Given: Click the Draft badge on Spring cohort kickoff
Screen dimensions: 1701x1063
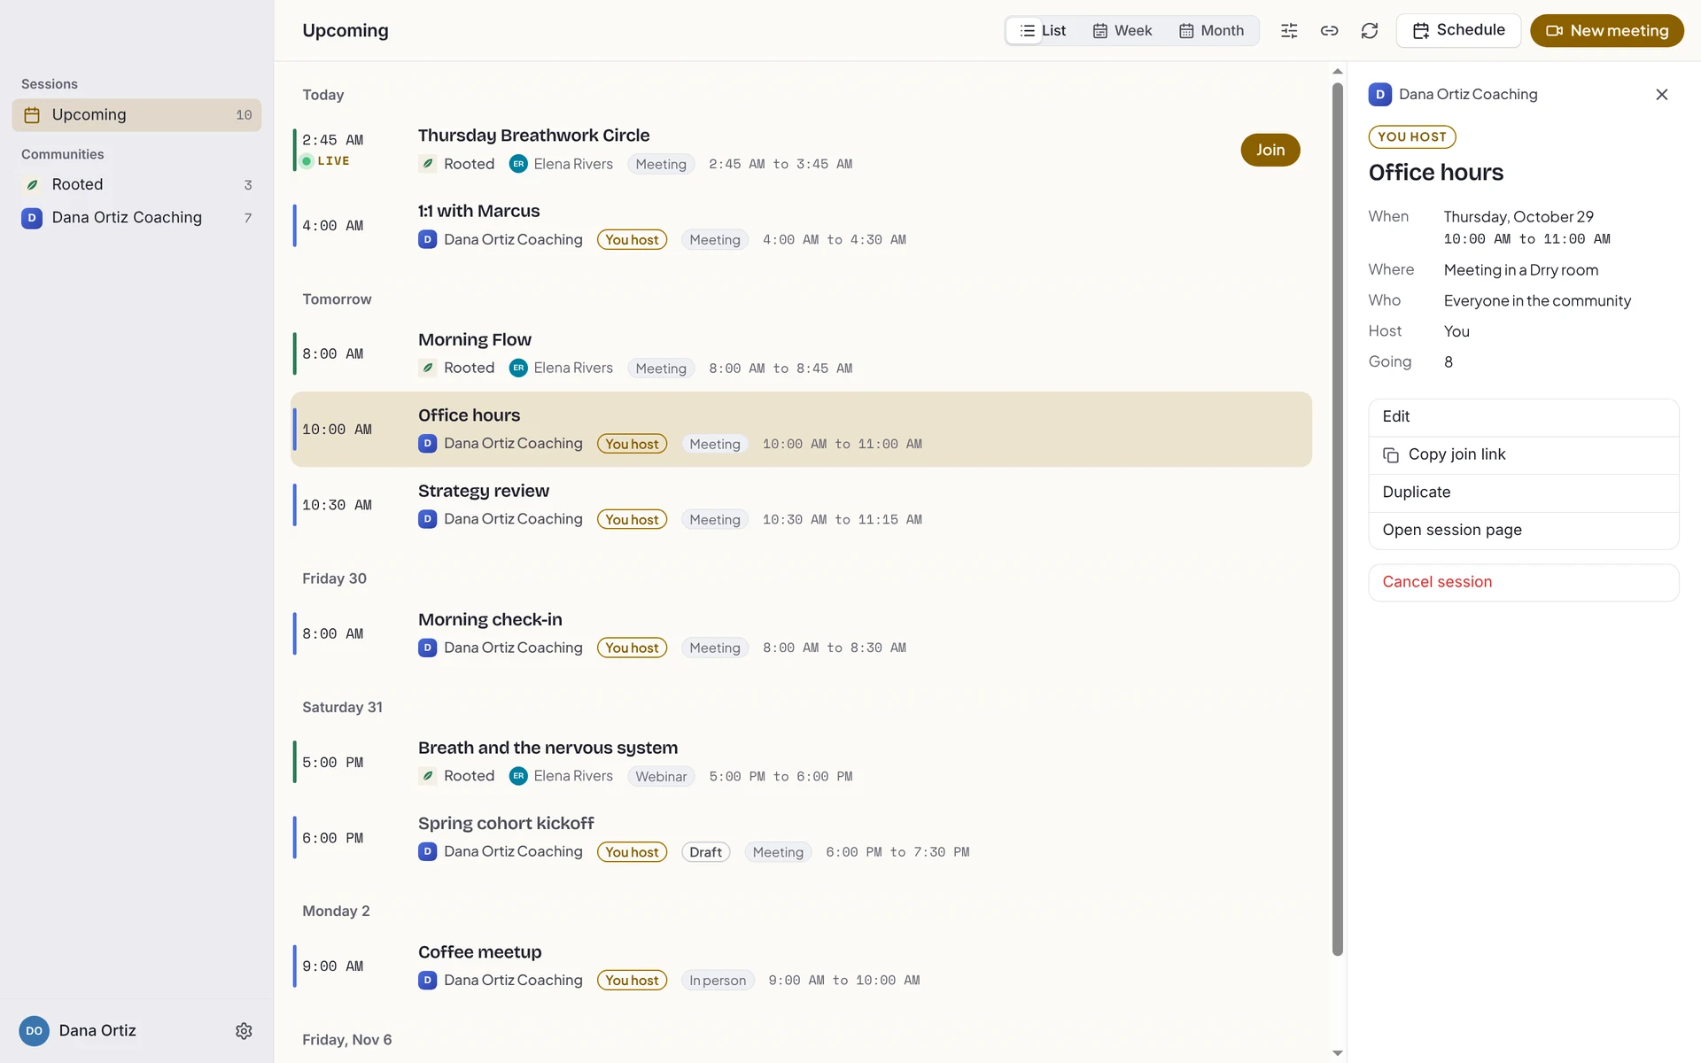Looking at the screenshot, I should [705, 852].
